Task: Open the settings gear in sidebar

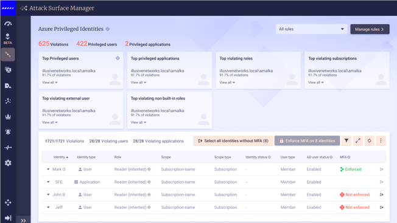Action: [8, 163]
